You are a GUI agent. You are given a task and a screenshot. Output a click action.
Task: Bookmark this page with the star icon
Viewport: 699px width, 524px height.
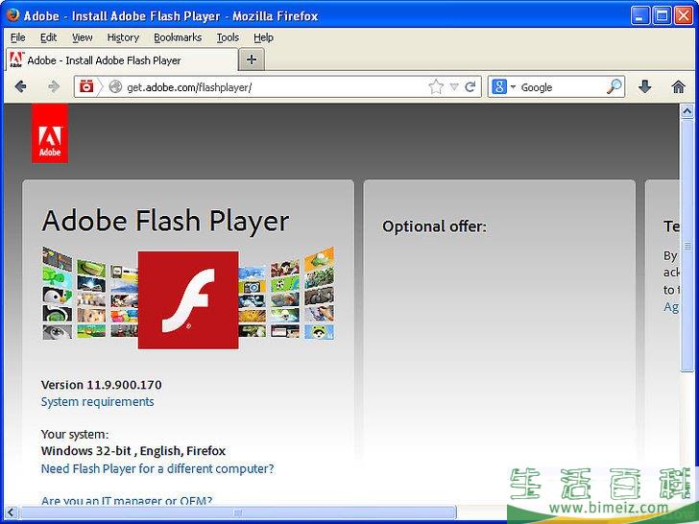tap(436, 86)
